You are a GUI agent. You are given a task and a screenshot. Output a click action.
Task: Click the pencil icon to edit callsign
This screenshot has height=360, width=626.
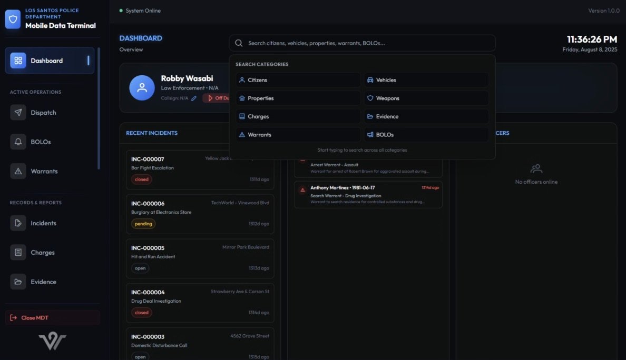click(194, 98)
